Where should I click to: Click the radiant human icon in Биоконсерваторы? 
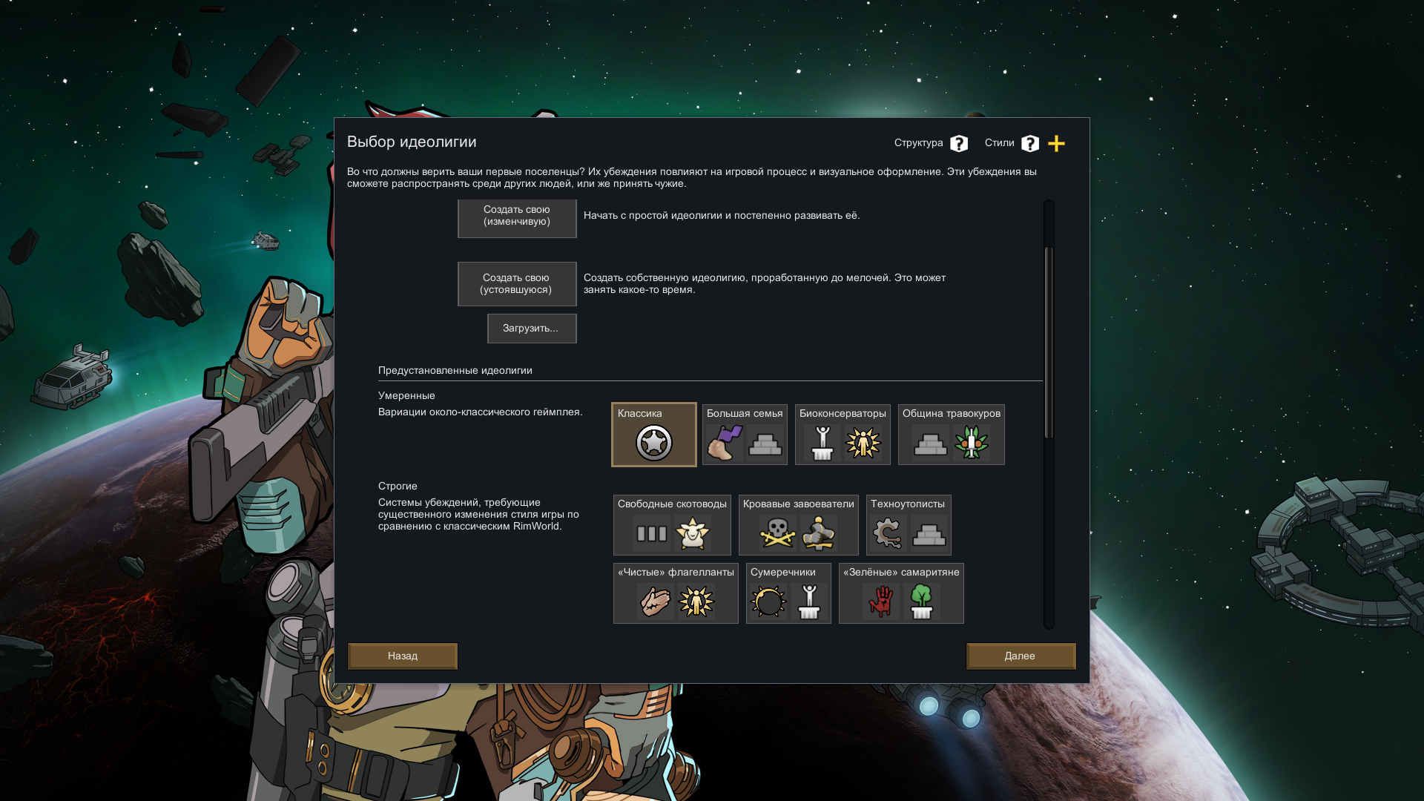(x=863, y=443)
